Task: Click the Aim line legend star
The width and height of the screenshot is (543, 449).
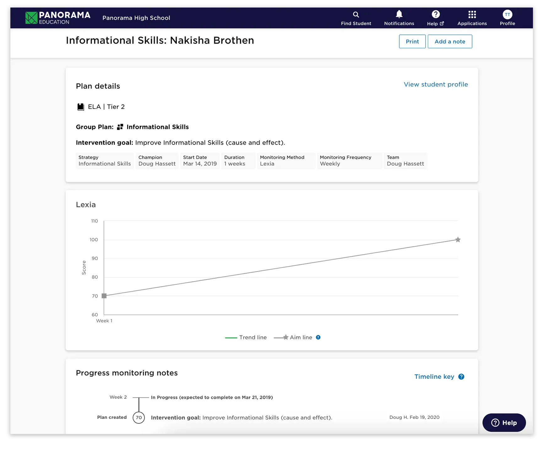Action: [x=285, y=337]
